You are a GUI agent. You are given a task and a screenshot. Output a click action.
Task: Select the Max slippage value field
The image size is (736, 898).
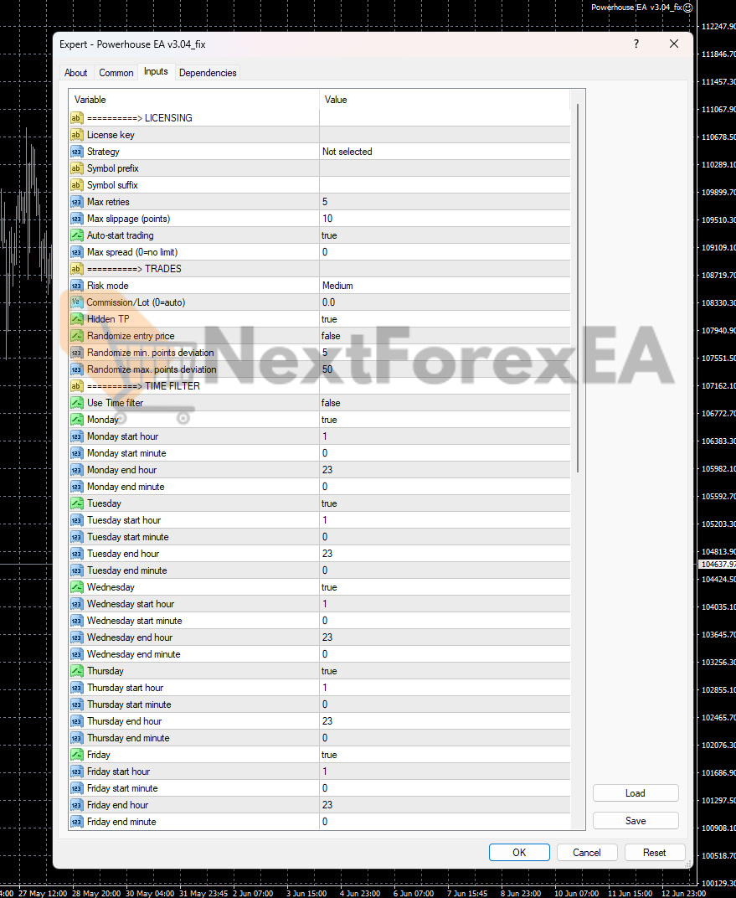pos(444,219)
